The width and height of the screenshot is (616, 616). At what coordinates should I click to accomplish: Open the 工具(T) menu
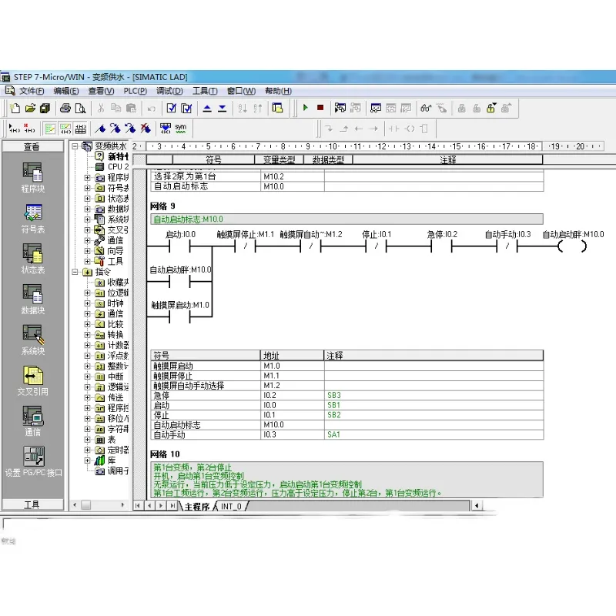[205, 91]
